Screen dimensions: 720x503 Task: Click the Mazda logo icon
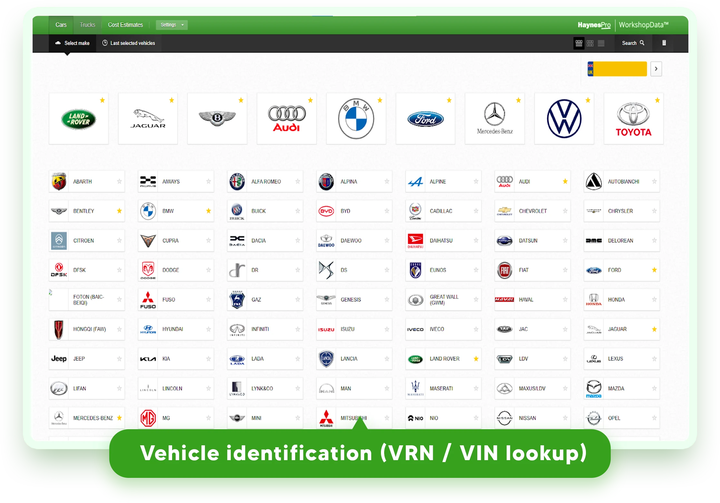(x=594, y=389)
